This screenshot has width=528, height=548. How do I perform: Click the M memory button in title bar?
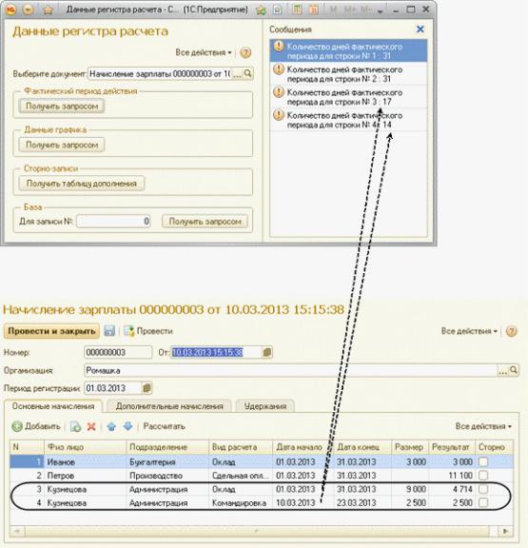point(333,10)
